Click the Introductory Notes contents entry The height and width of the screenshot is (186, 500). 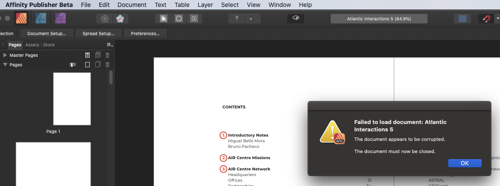point(248,135)
